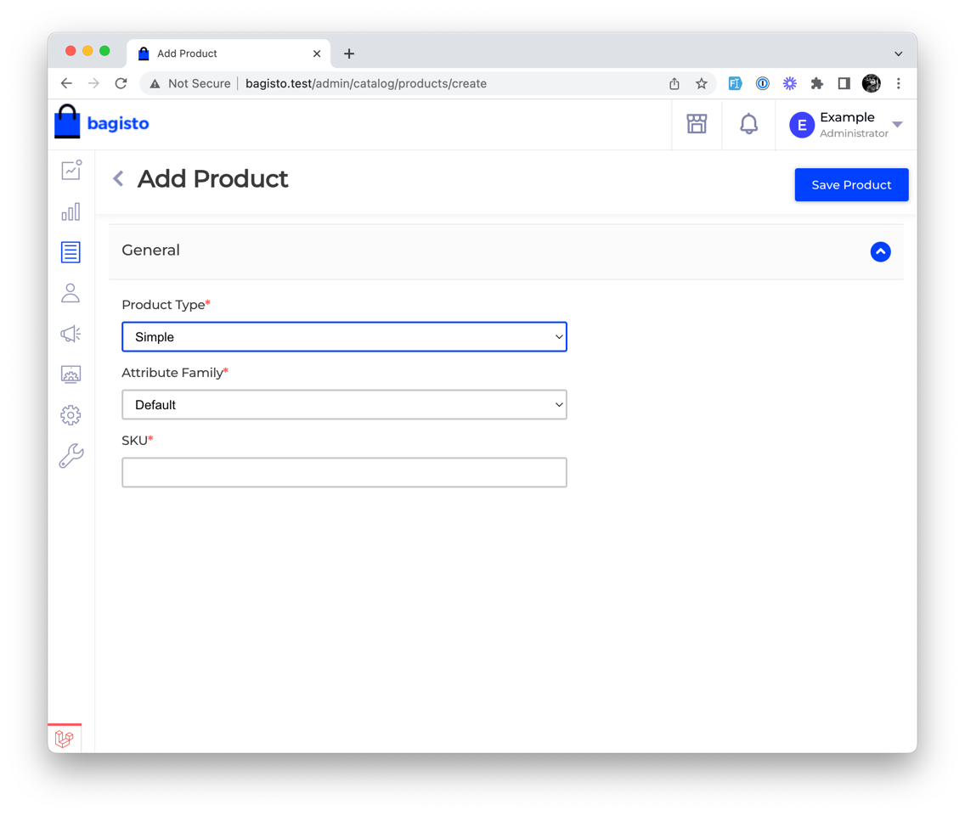Screen dimensions: 965x816
Task: Open the CMS sidebar icon
Action: point(71,374)
